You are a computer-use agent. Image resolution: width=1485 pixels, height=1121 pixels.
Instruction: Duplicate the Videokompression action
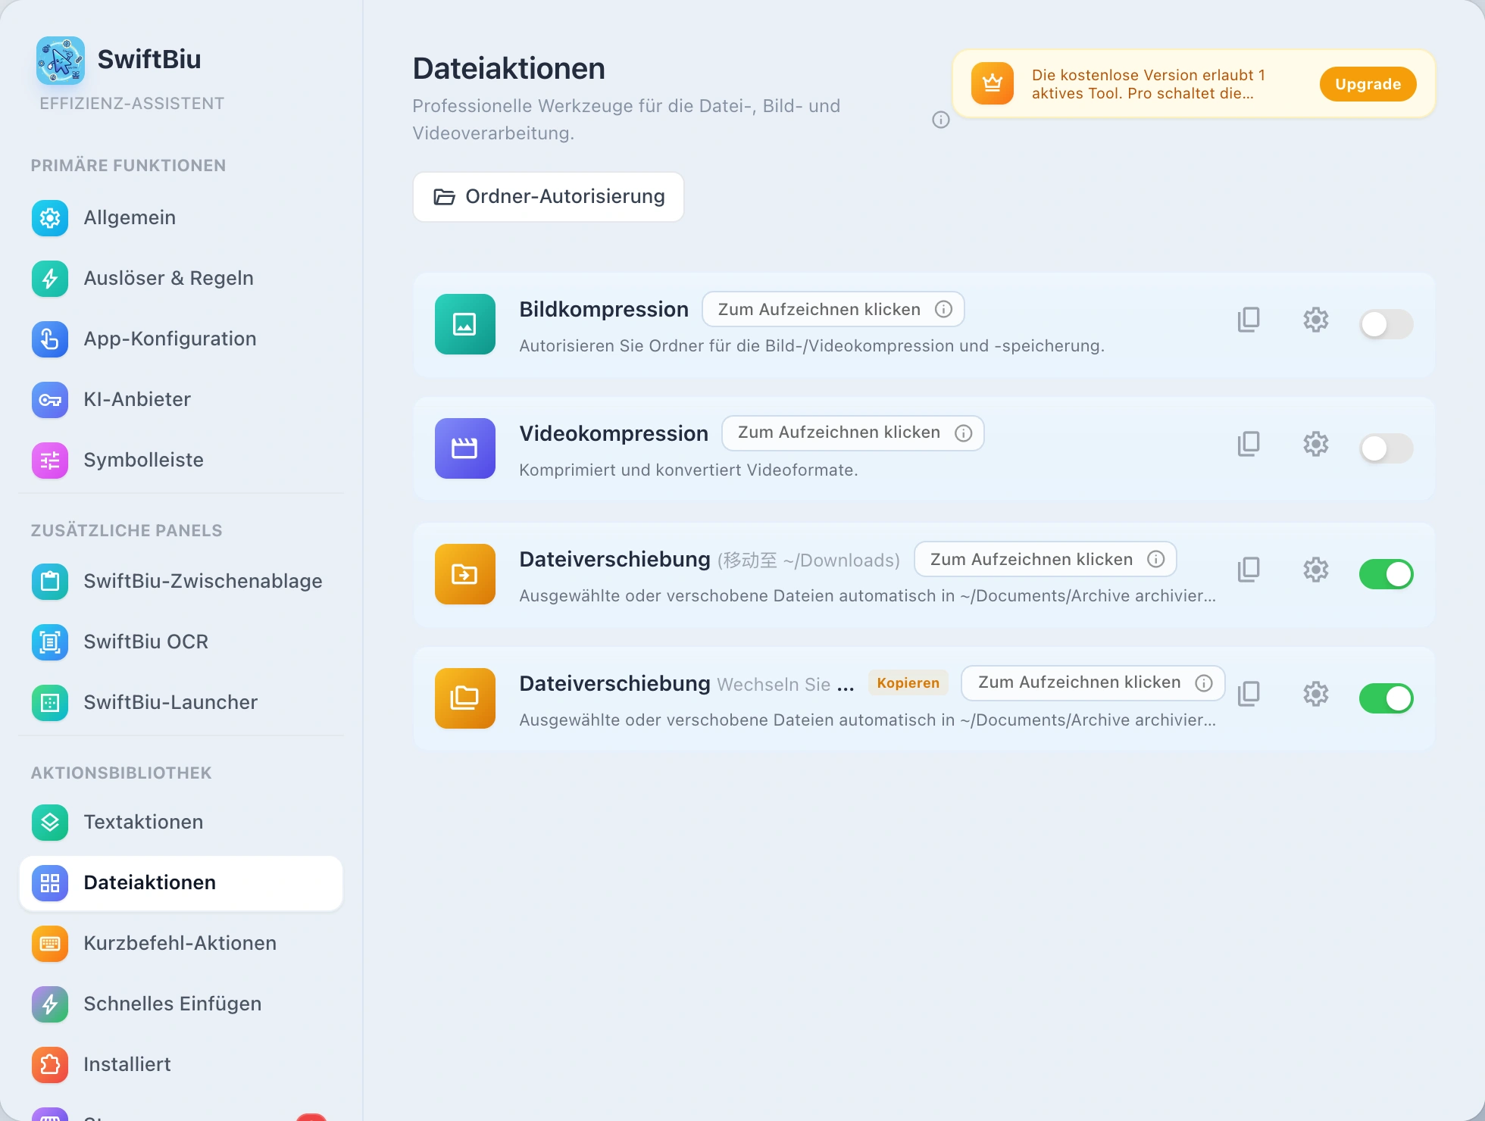1249,444
